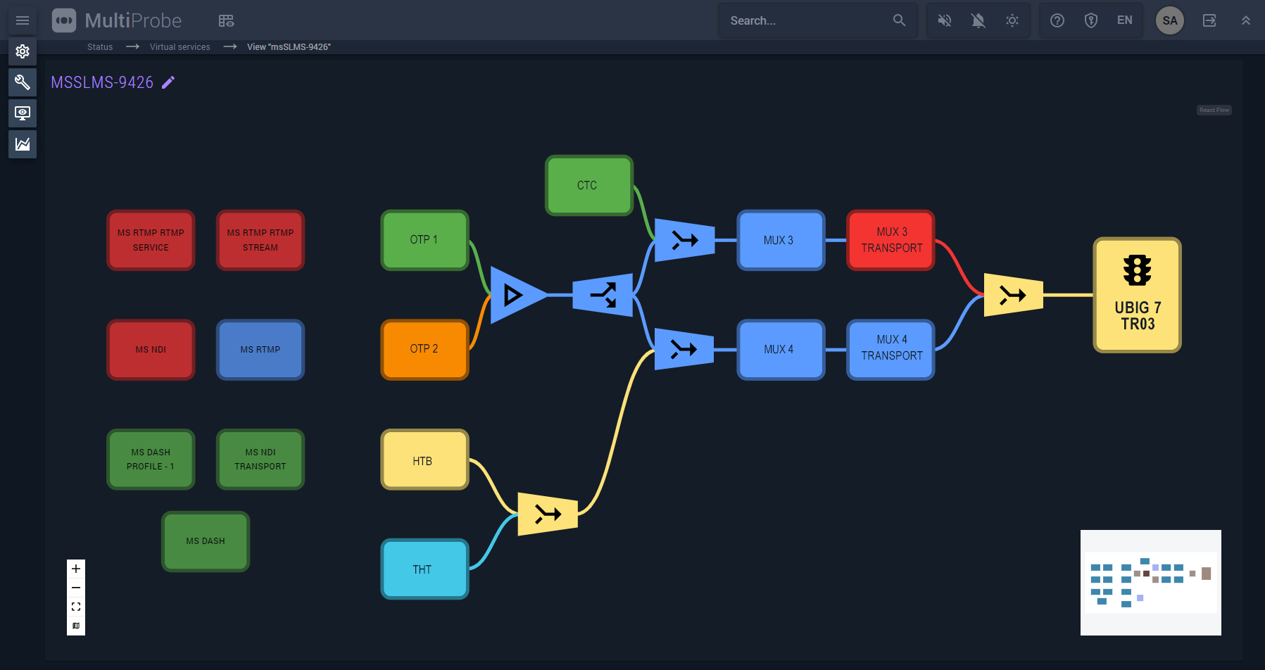Click the minimap overview thumbnail
Screen dimensions: 1265x670
1151,583
